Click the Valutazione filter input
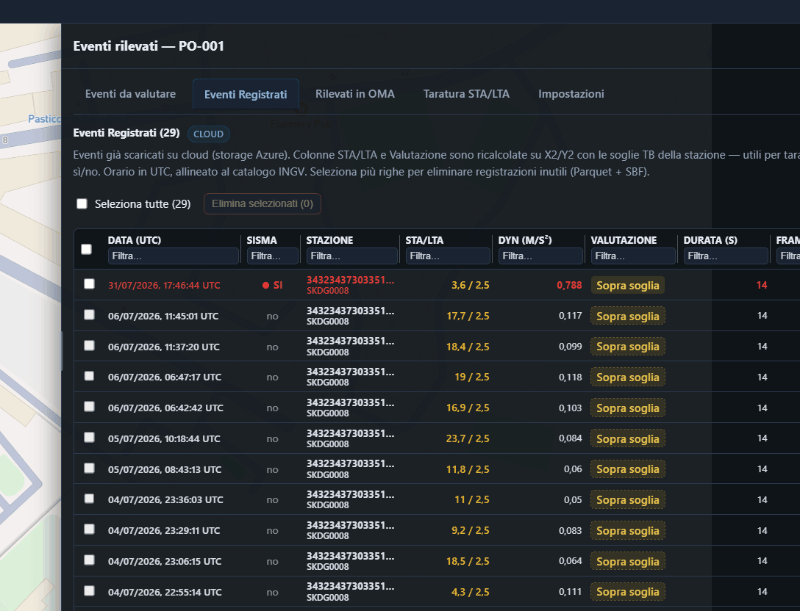Screen dimensions: 800x611 coord(633,256)
